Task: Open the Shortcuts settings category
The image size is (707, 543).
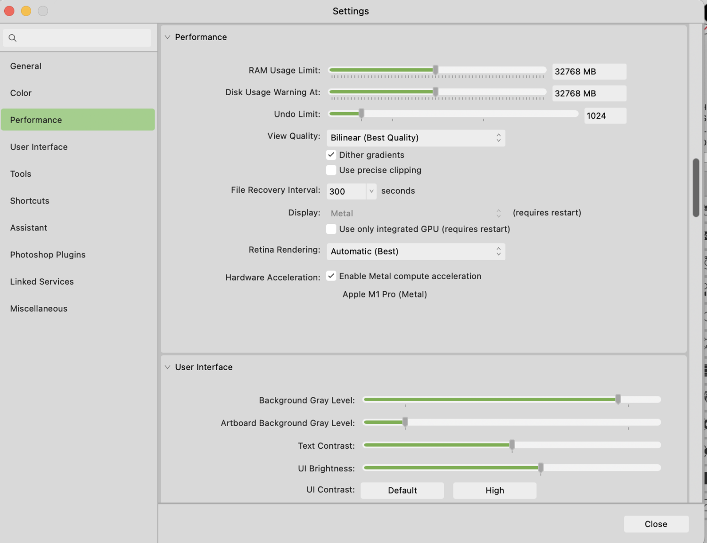Action: (30, 201)
